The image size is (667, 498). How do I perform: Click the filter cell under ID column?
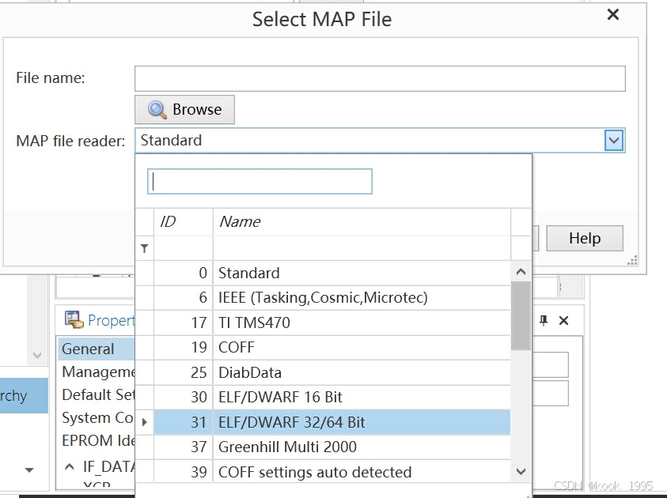tap(184, 248)
